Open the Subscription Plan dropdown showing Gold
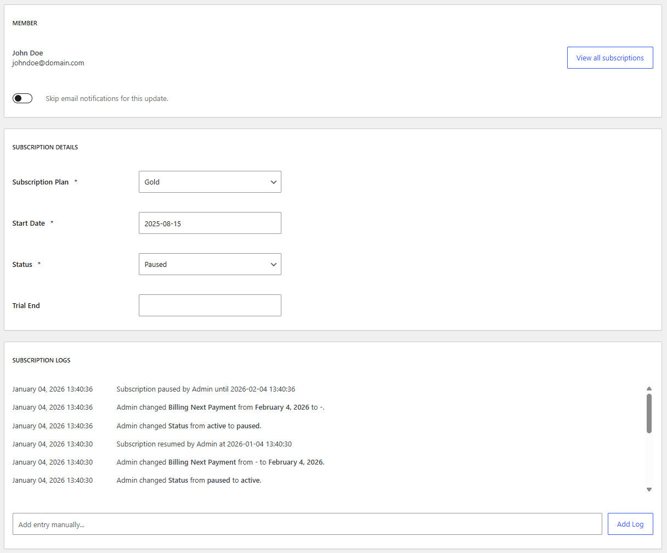This screenshot has width=667, height=553. [210, 182]
